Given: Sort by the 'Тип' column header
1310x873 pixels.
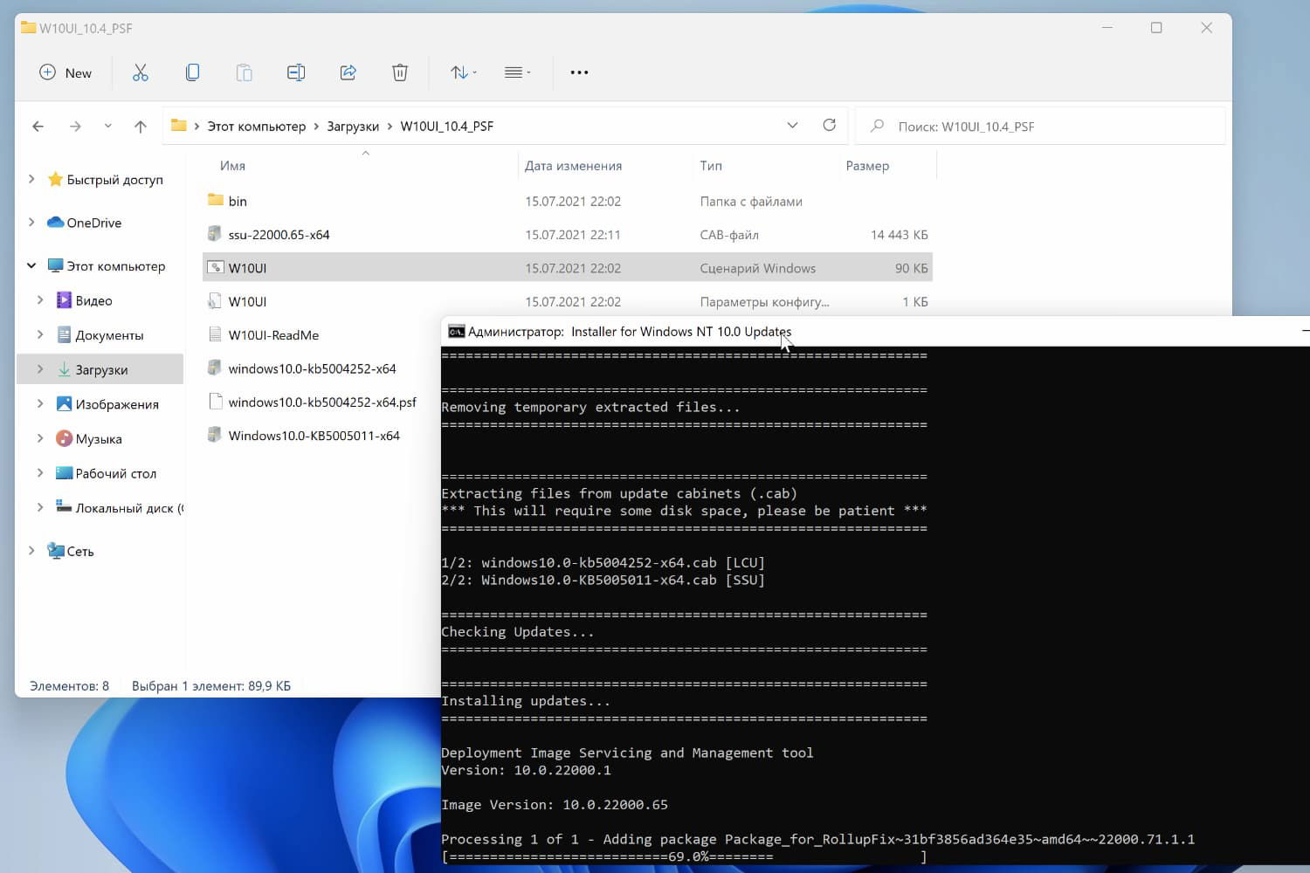Looking at the screenshot, I should (711, 166).
